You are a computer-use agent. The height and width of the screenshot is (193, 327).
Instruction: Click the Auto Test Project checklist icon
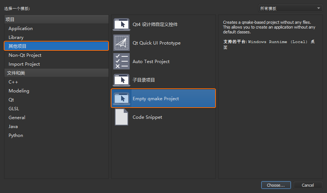click(x=122, y=62)
